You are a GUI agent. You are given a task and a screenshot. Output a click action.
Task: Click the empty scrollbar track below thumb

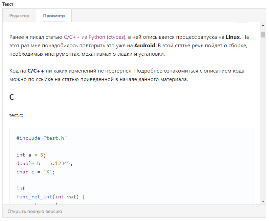pos(263,118)
